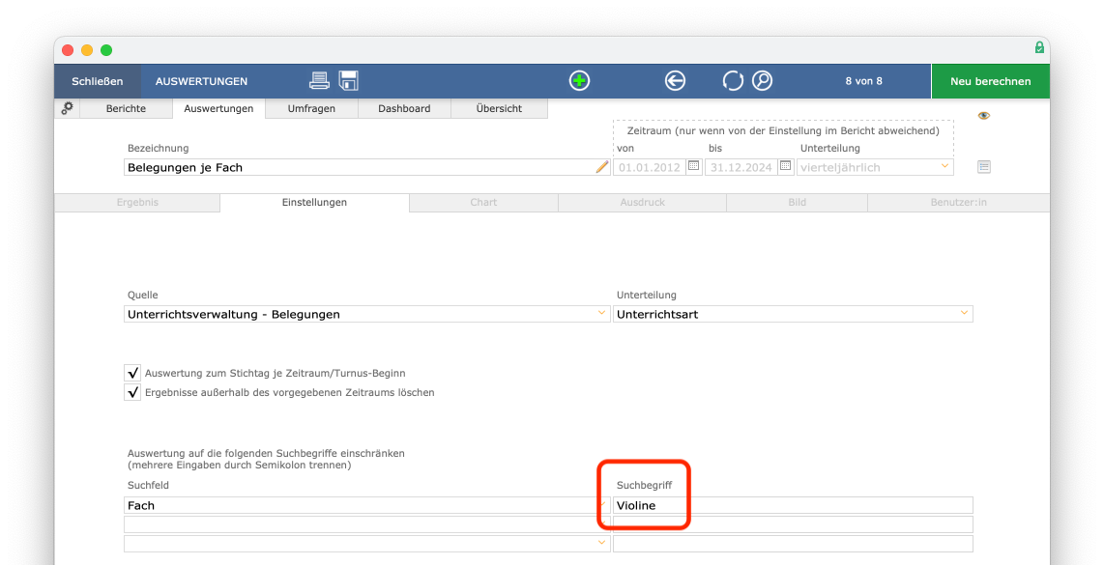The height and width of the screenshot is (565, 1104).
Task: Click the pencil edit icon in Bezeichnung
Action: click(602, 167)
